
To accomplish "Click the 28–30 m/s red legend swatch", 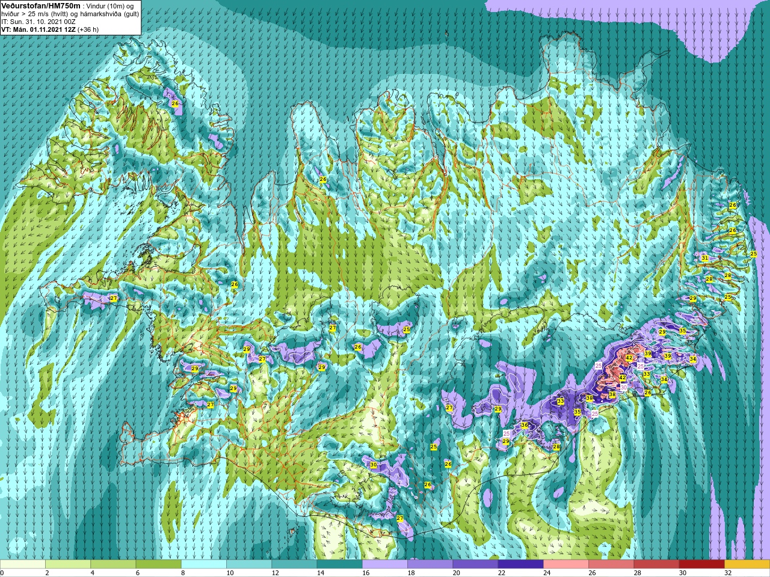I will pos(656,564).
